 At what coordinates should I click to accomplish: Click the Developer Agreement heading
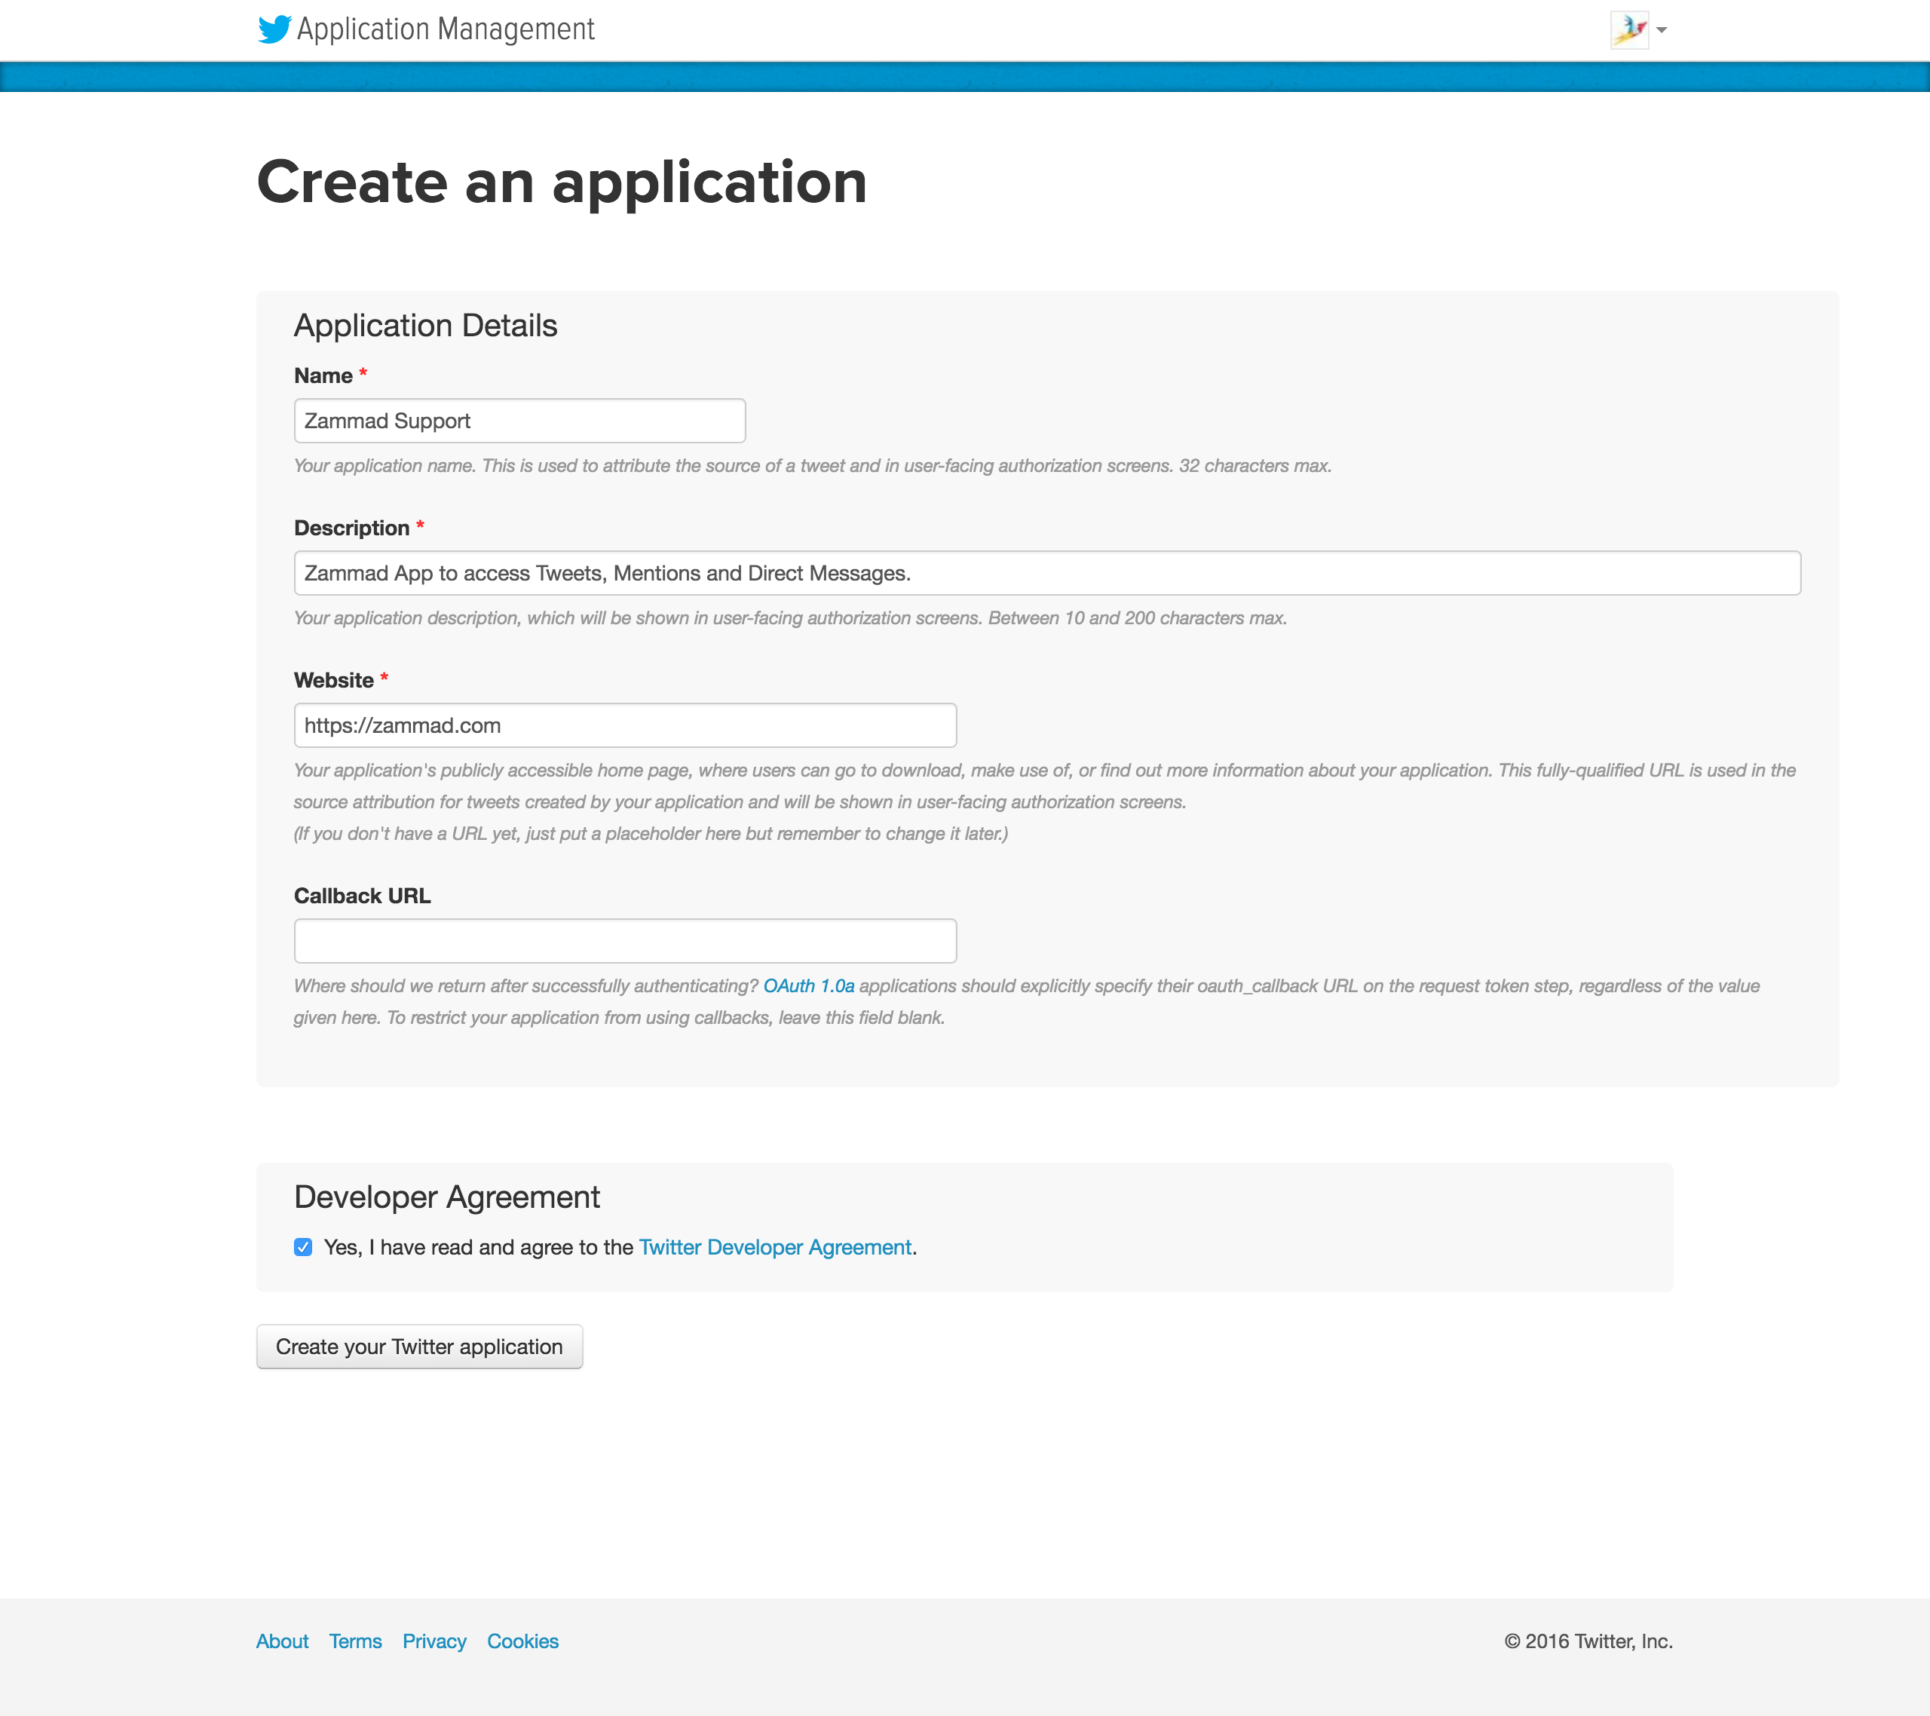click(x=446, y=1197)
